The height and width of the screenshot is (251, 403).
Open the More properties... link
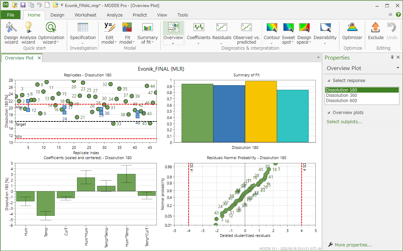point(353,245)
